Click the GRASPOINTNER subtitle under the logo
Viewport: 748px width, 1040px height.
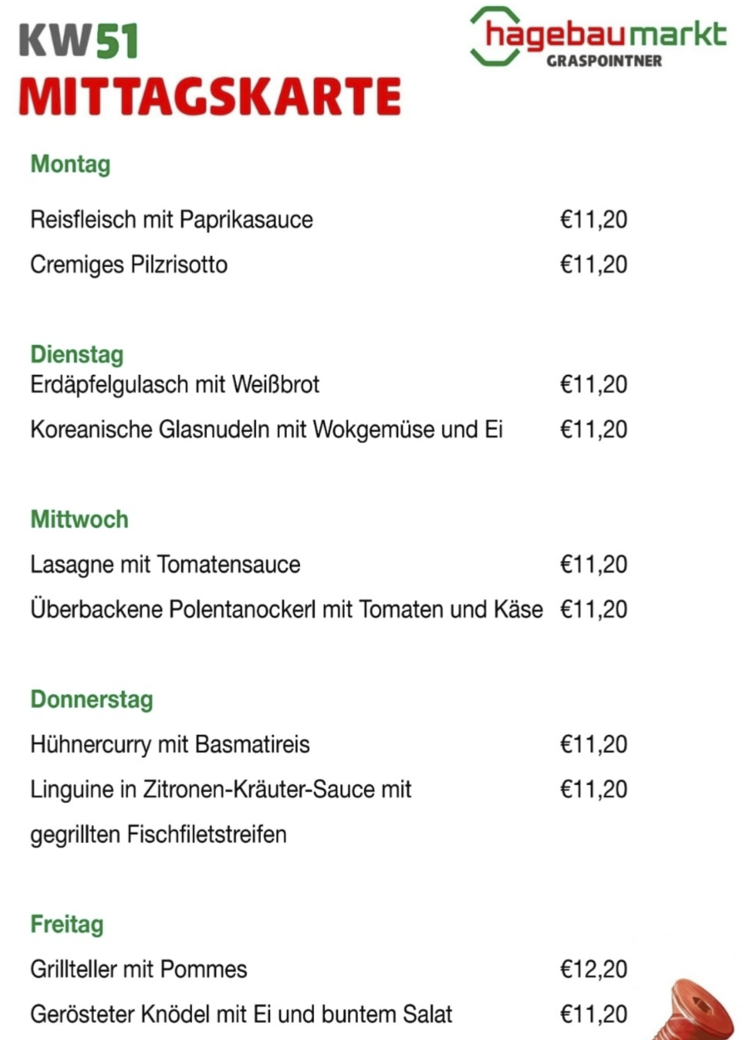[604, 61]
